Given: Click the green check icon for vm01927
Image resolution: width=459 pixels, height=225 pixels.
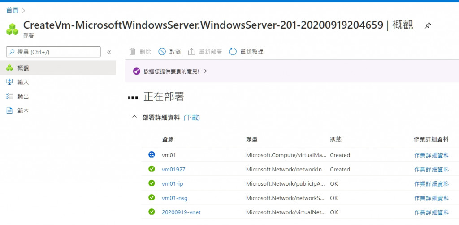Looking at the screenshot, I should [152, 169].
